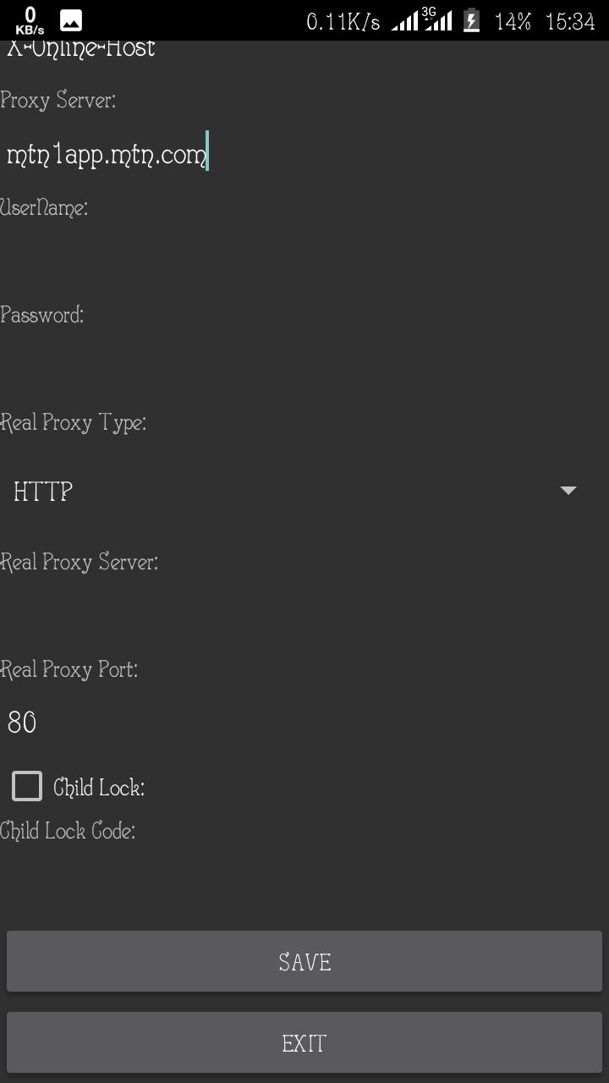The width and height of the screenshot is (609, 1083).
Task: Tap the Real Proxy Server input field
Action: pos(304,615)
